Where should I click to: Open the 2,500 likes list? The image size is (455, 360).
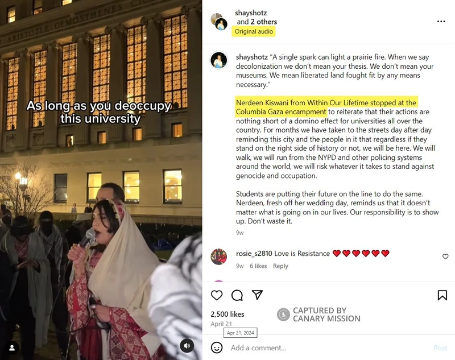tap(227, 314)
